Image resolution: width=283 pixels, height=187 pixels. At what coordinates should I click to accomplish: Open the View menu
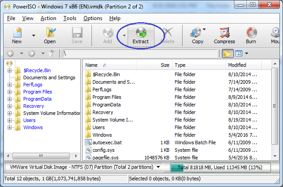(28, 18)
